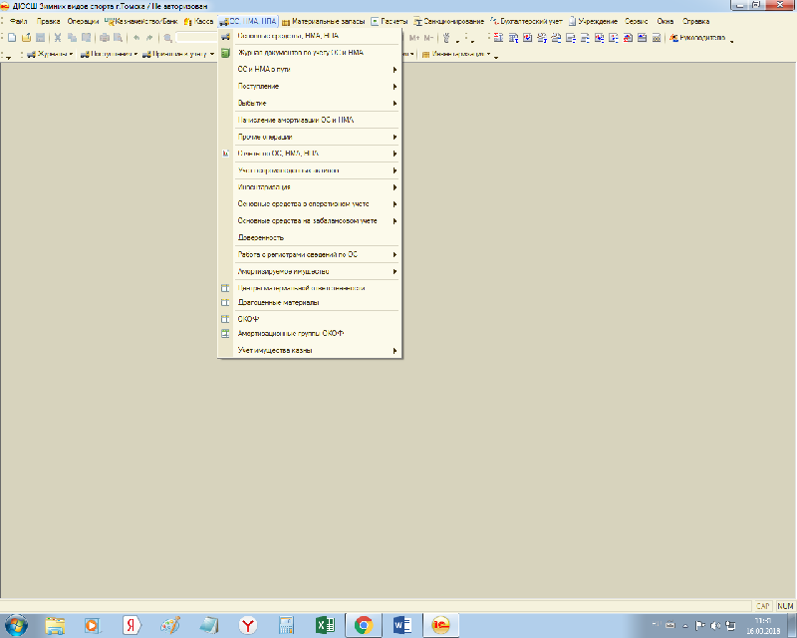Click the New document toolbar icon
Viewport: 797px width, 638px height.
coord(12,38)
